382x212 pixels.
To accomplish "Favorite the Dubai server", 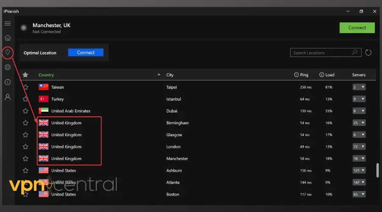I will pyautogui.click(x=25, y=111).
